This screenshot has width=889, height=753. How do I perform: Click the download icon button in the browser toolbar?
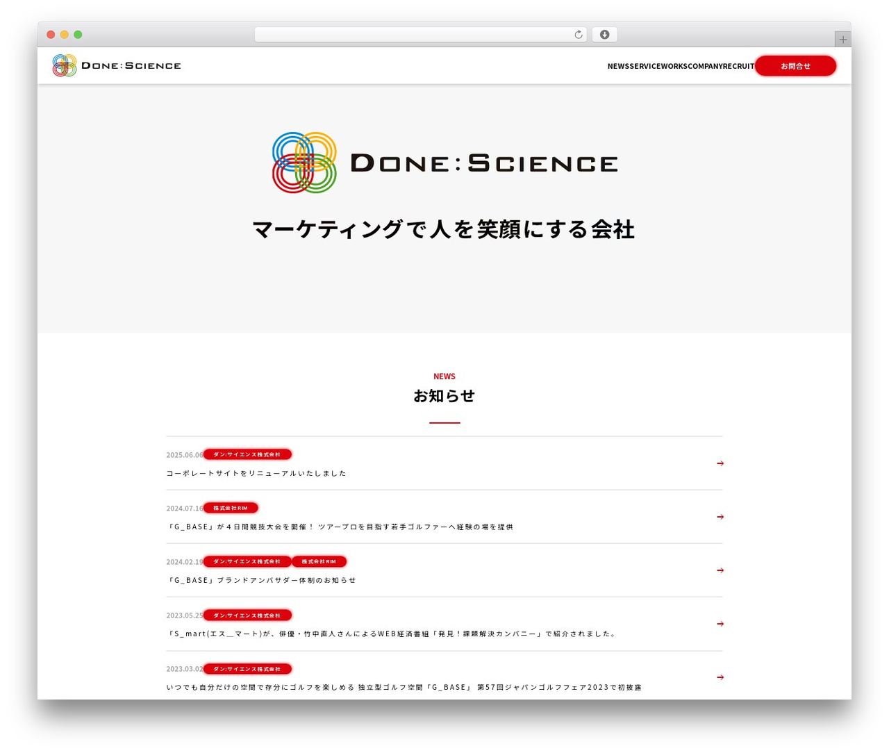tap(604, 35)
